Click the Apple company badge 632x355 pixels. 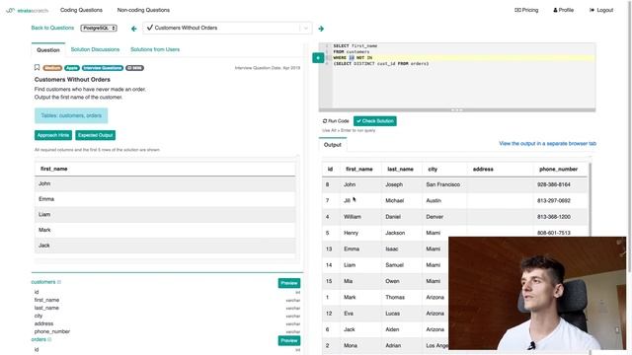tap(72, 68)
